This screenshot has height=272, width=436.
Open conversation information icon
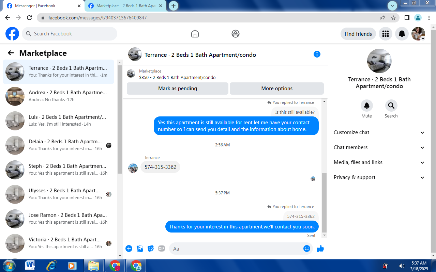317,54
